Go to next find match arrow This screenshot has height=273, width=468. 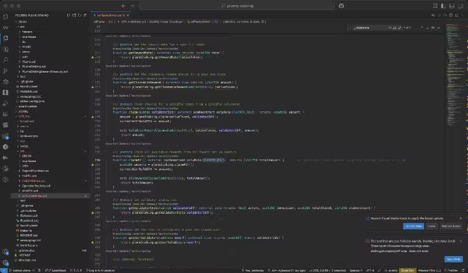428,28
